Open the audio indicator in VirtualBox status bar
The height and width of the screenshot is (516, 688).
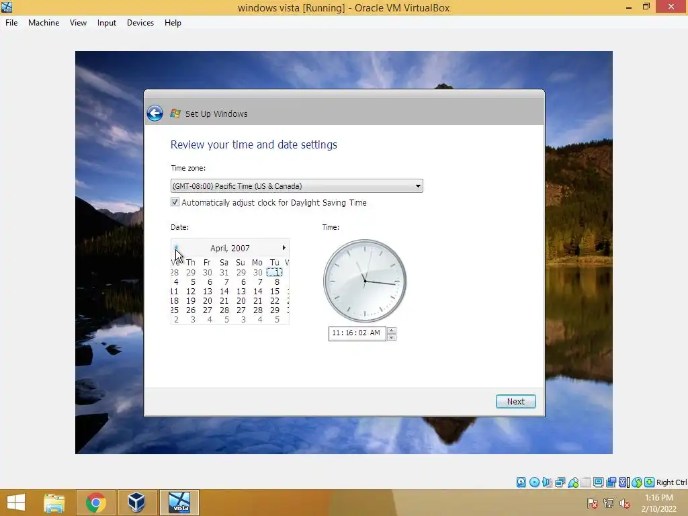(547, 482)
